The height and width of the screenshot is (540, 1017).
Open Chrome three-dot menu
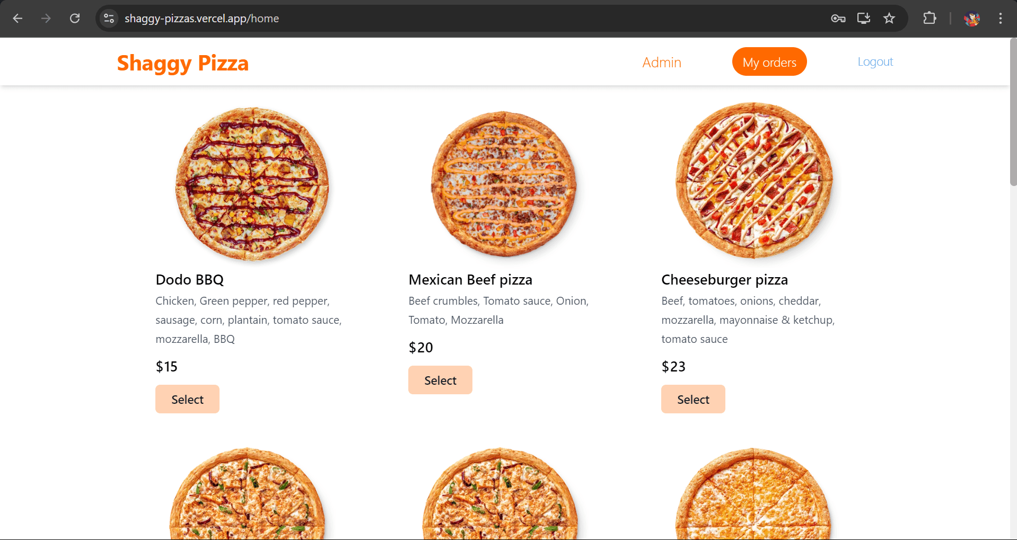pyautogui.click(x=1000, y=19)
